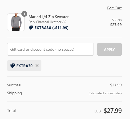130x119 pixels.
Task: Click the Marled 1/4 Zip Sweater thumbnail
Action: (16, 22)
